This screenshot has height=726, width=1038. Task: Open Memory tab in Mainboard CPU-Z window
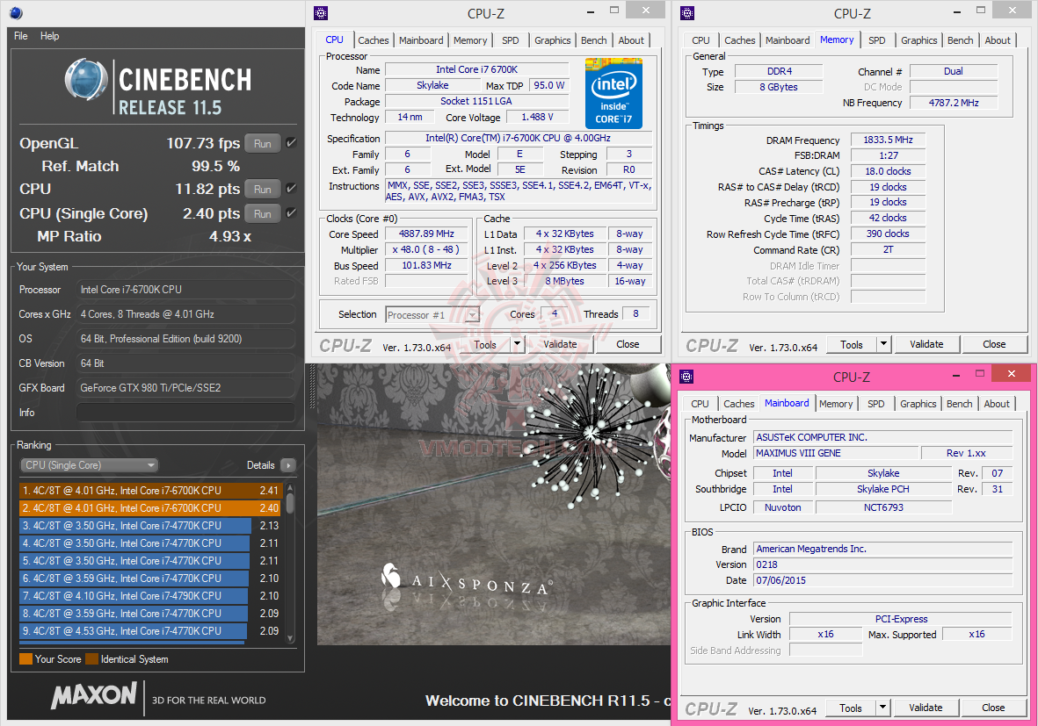pyautogui.click(x=836, y=404)
